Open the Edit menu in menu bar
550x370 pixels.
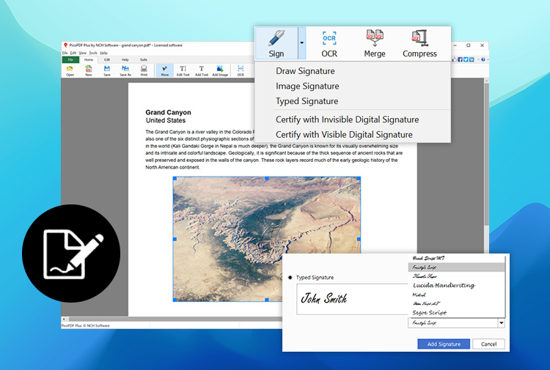pos(73,53)
